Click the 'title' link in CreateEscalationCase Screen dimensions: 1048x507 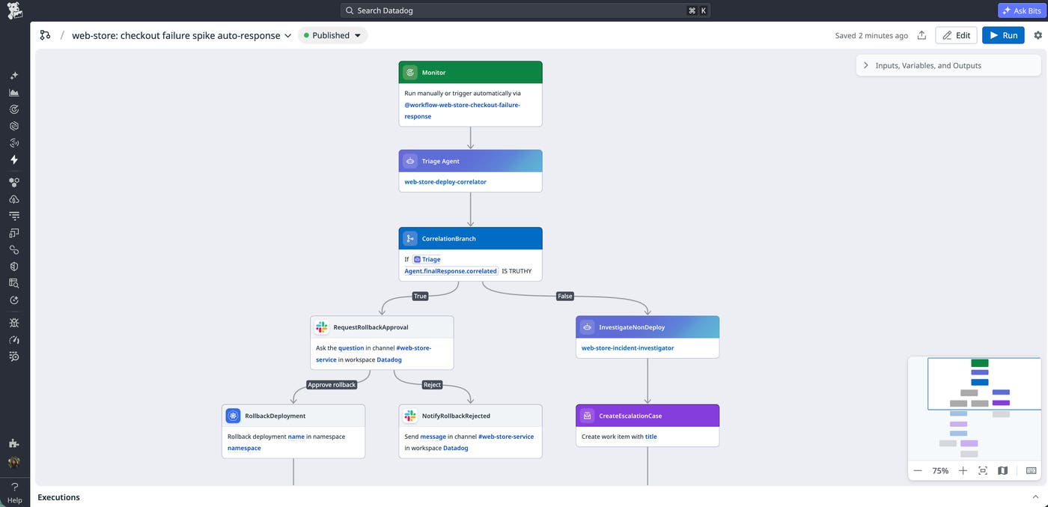[x=651, y=437]
